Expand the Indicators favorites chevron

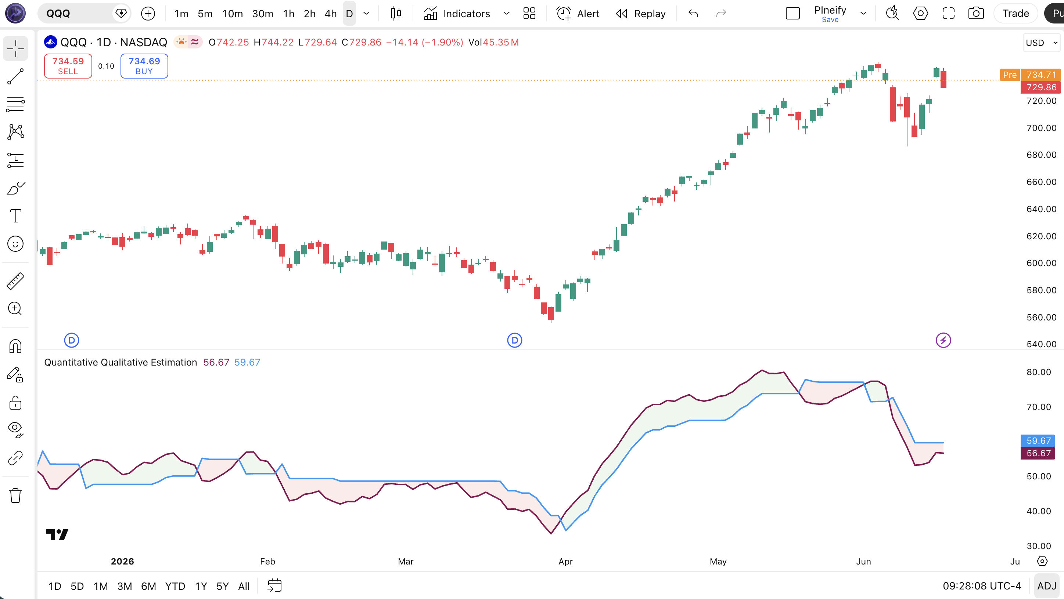coord(506,14)
